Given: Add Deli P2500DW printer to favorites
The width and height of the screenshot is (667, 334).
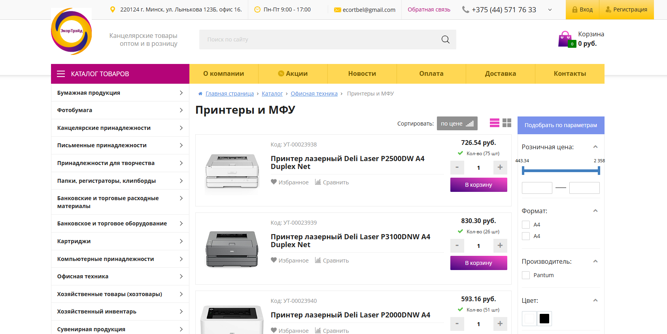Looking at the screenshot, I should point(289,182).
